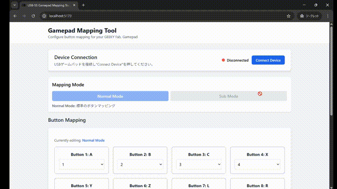
Task: Click the Button 8: R card label
Action: tap(257, 186)
